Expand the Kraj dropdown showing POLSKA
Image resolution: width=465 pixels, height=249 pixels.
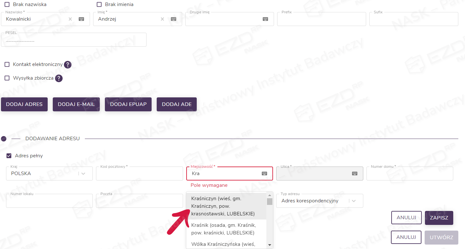pyautogui.click(x=83, y=174)
